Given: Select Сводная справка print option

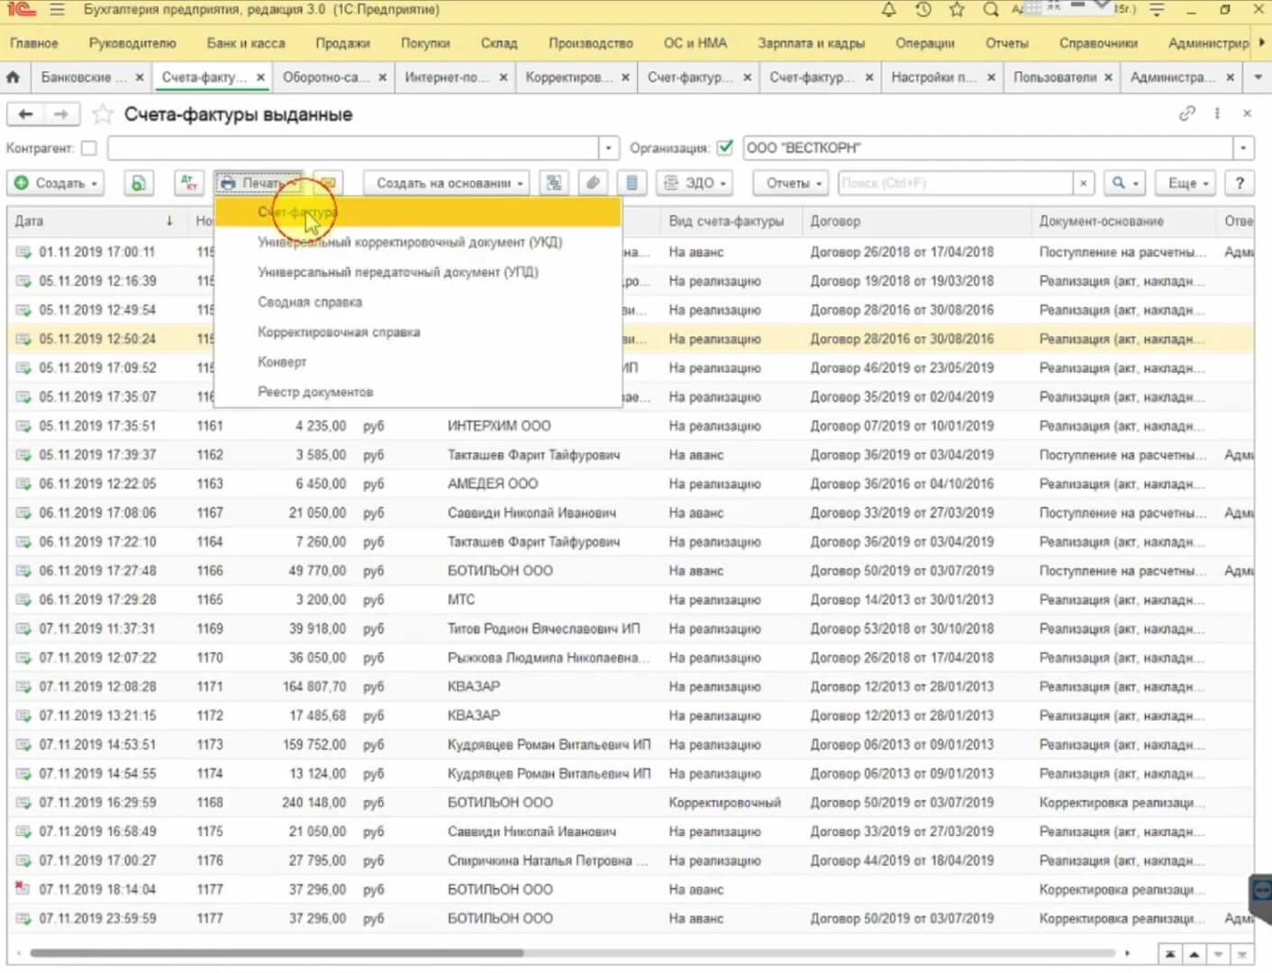Looking at the screenshot, I should coord(418,302).
